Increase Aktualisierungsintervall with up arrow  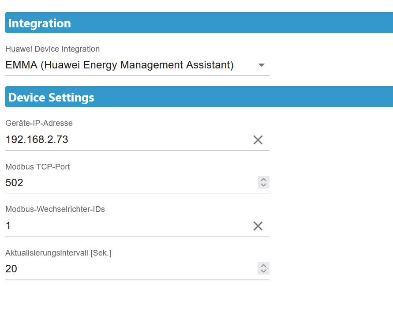pyautogui.click(x=263, y=266)
